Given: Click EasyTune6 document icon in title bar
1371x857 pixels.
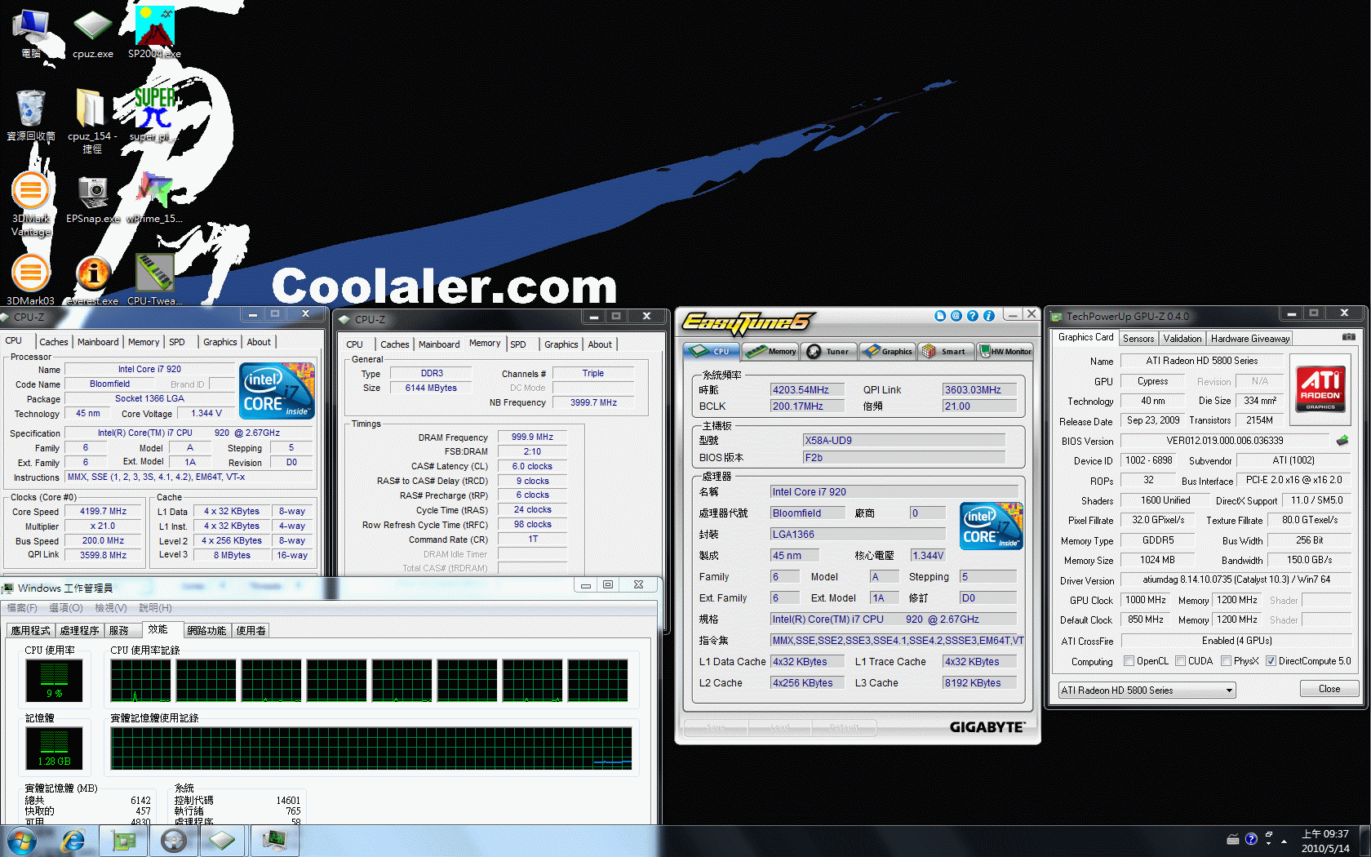Looking at the screenshot, I should click(x=940, y=316).
